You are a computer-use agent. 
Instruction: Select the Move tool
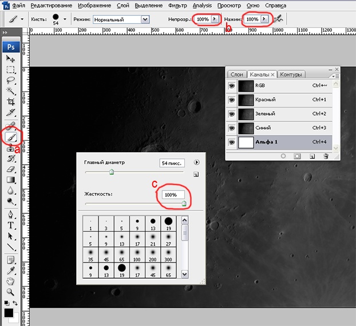pyautogui.click(x=10, y=59)
